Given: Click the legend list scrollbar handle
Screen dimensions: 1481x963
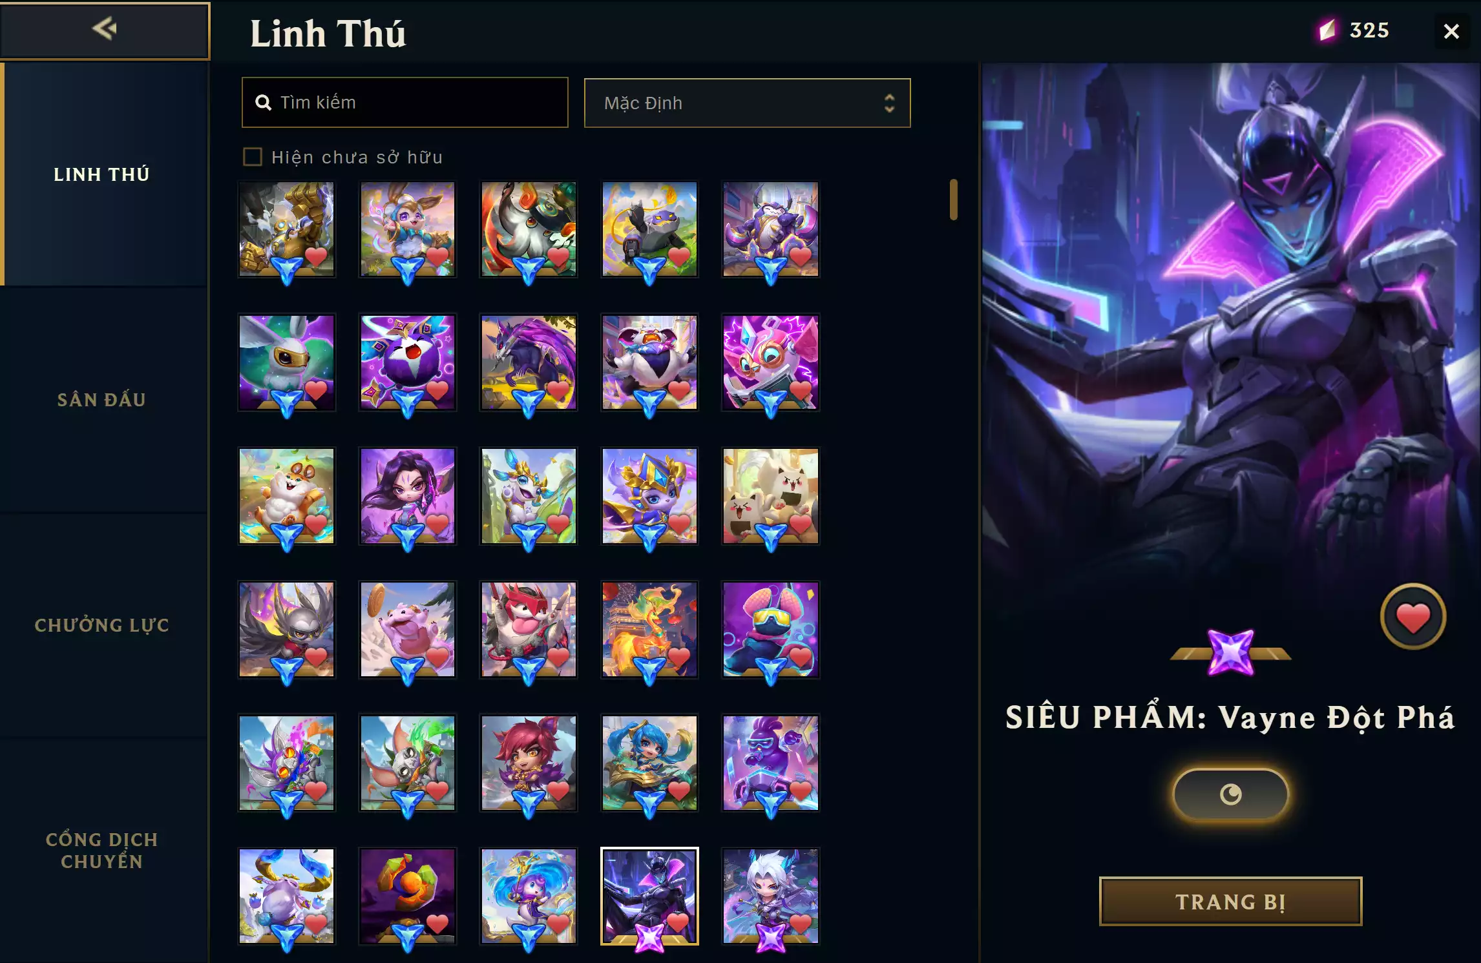Looking at the screenshot, I should click(953, 200).
